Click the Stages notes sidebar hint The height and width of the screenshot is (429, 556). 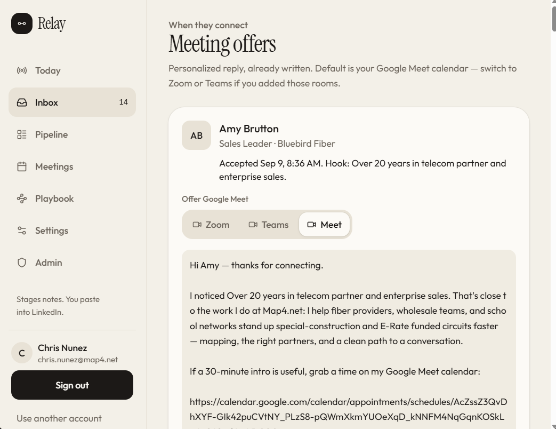(58, 306)
